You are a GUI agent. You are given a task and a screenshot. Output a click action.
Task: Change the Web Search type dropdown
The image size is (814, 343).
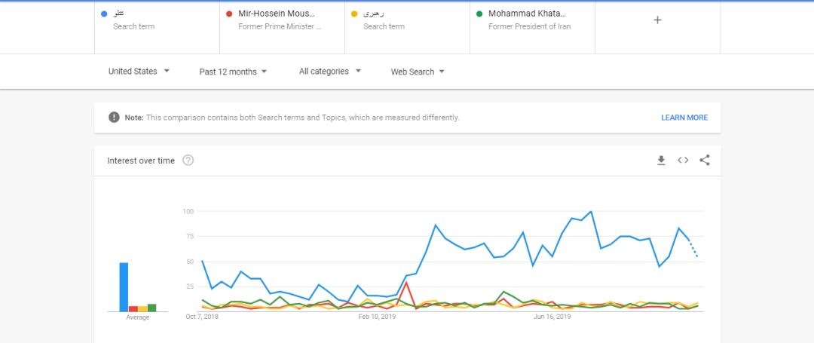[418, 72]
